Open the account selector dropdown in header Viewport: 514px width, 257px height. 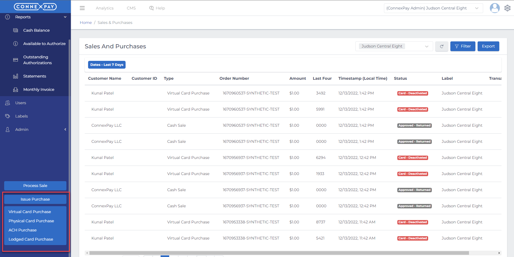pyautogui.click(x=433, y=8)
